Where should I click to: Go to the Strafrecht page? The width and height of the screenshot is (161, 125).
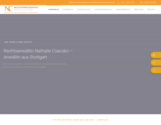coord(68,10)
